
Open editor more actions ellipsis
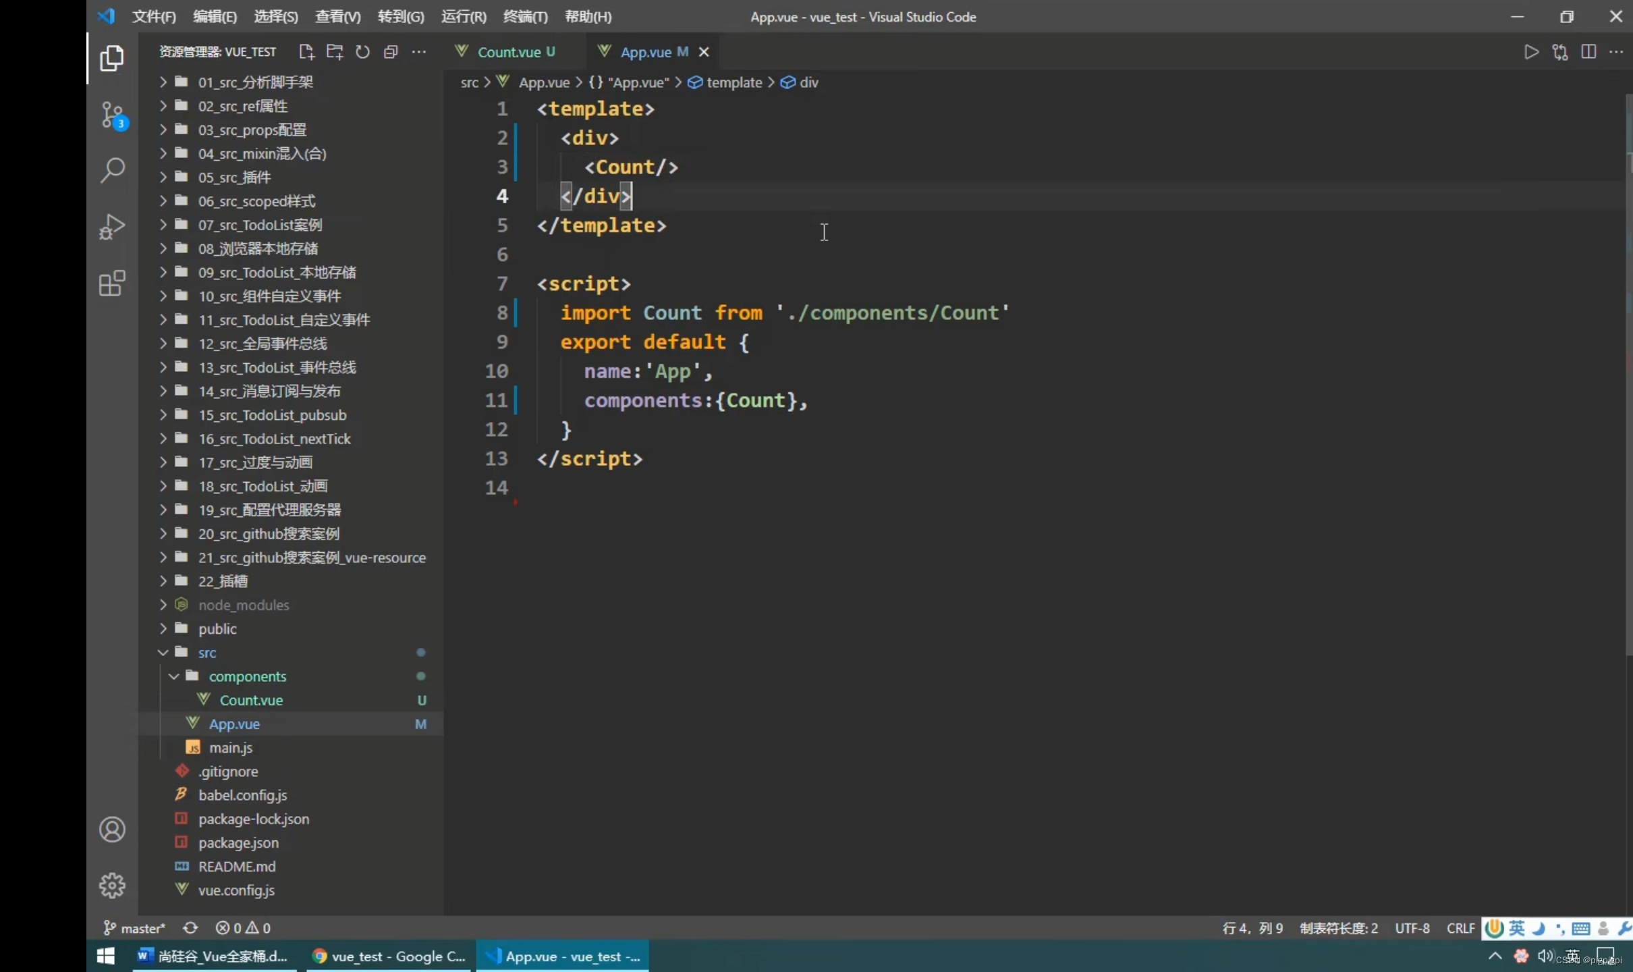(1616, 52)
